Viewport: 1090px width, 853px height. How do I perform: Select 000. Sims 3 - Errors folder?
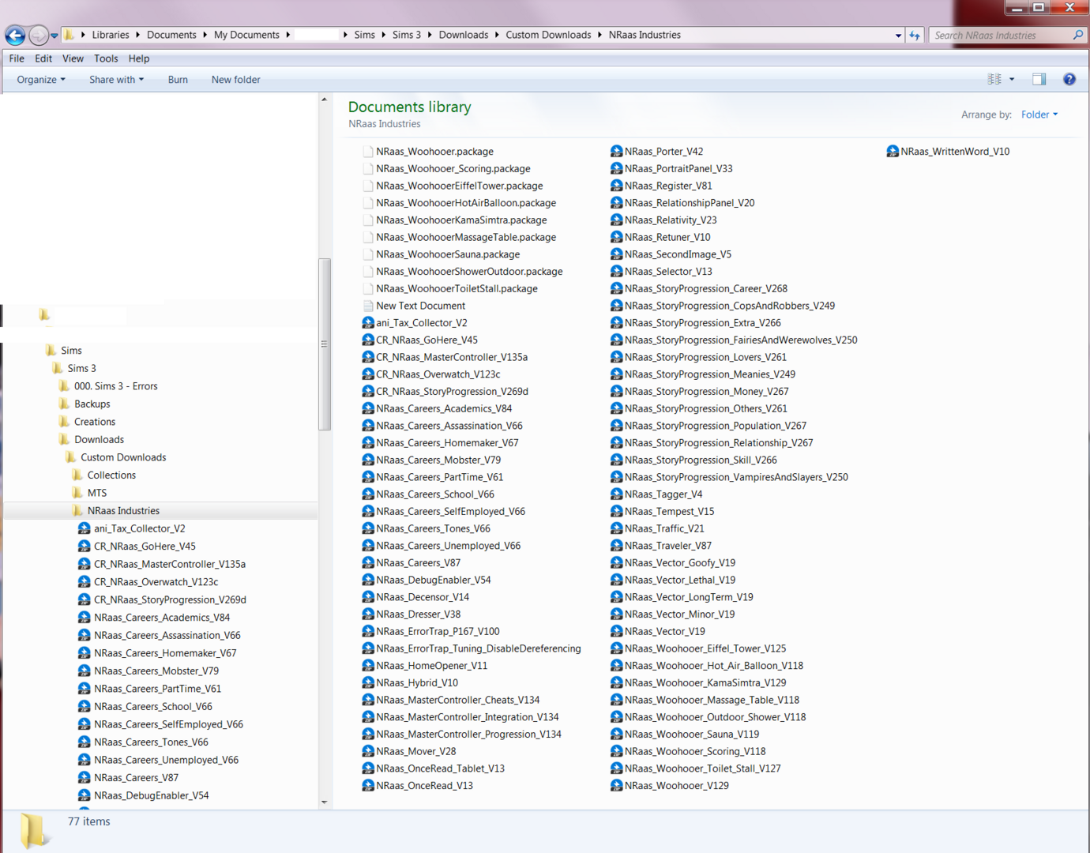coord(115,386)
